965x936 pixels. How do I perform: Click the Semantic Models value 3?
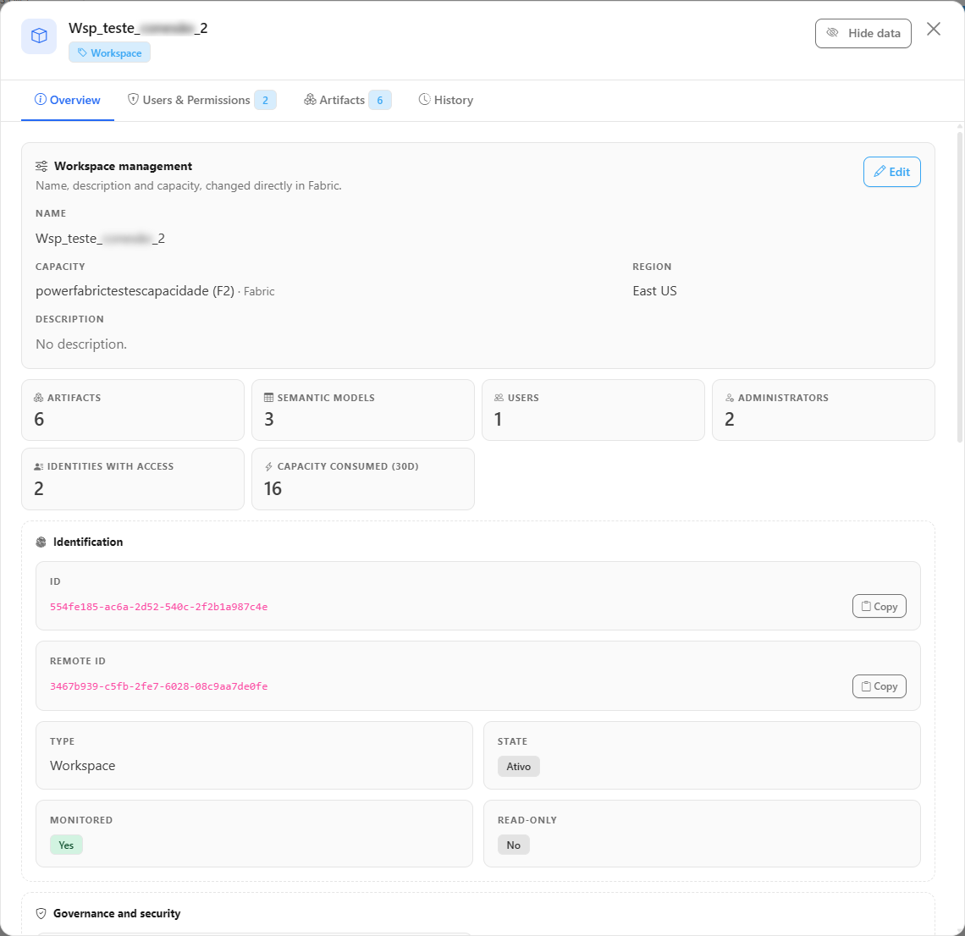click(269, 419)
